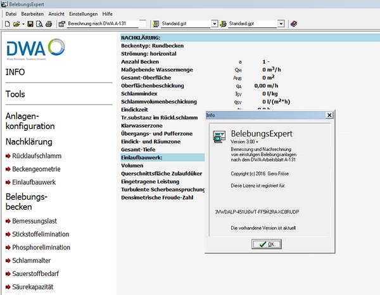Viewport: 380px width, 295px height.
Task: Click red arrow icon beside Schlammalter
Action: point(8,261)
